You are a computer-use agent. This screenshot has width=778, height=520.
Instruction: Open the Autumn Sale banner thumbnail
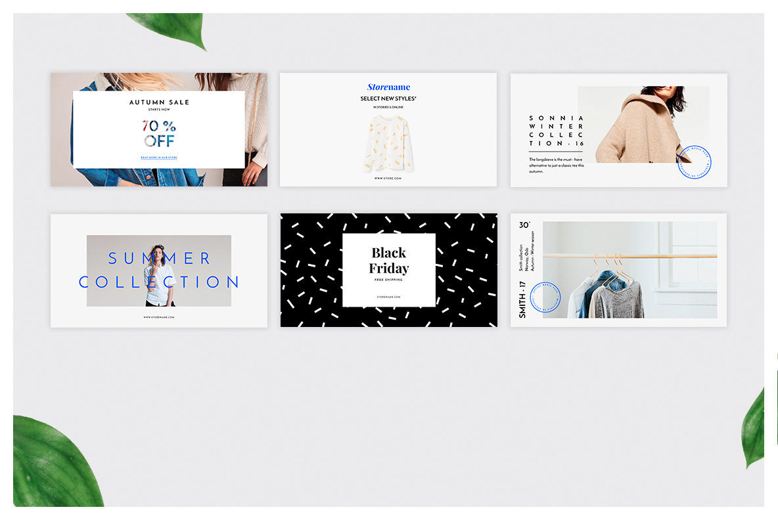tap(159, 130)
